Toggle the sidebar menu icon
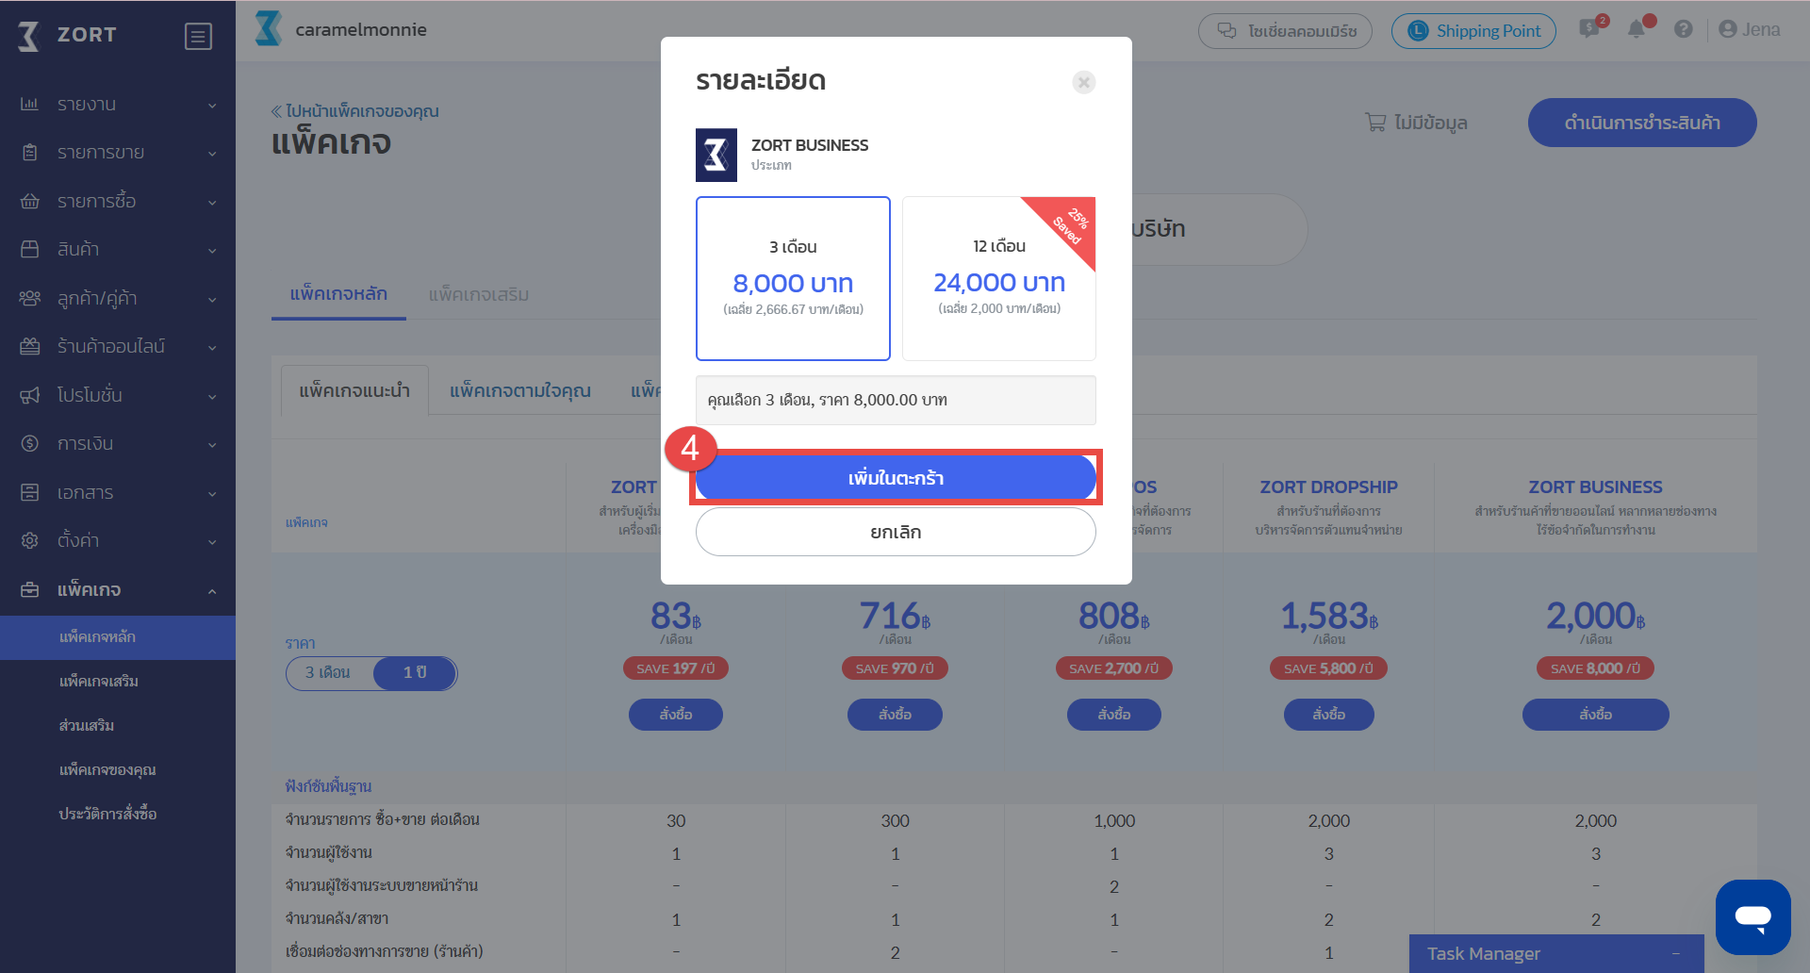Viewport: 1810px width, 973px height. click(x=198, y=36)
